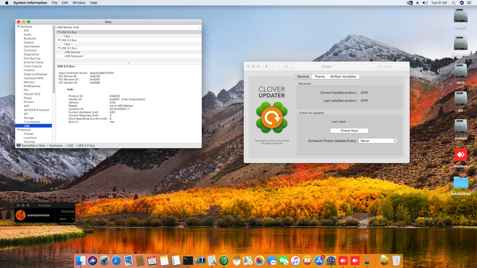The width and height of the screenshot is (477, 268).
Task: Open System Information chip icon in Dock
Action: click(200, 261)
